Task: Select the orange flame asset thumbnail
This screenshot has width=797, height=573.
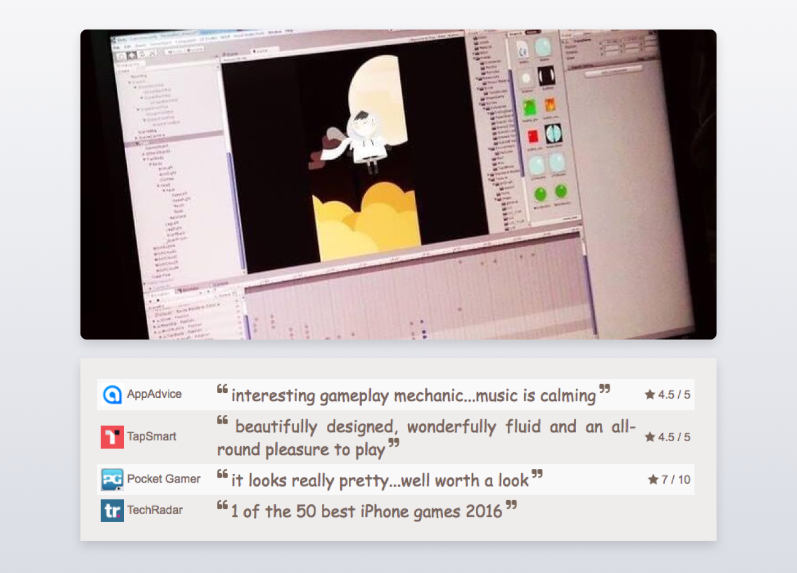Action: pyautogui.click(x=550, y=105)
